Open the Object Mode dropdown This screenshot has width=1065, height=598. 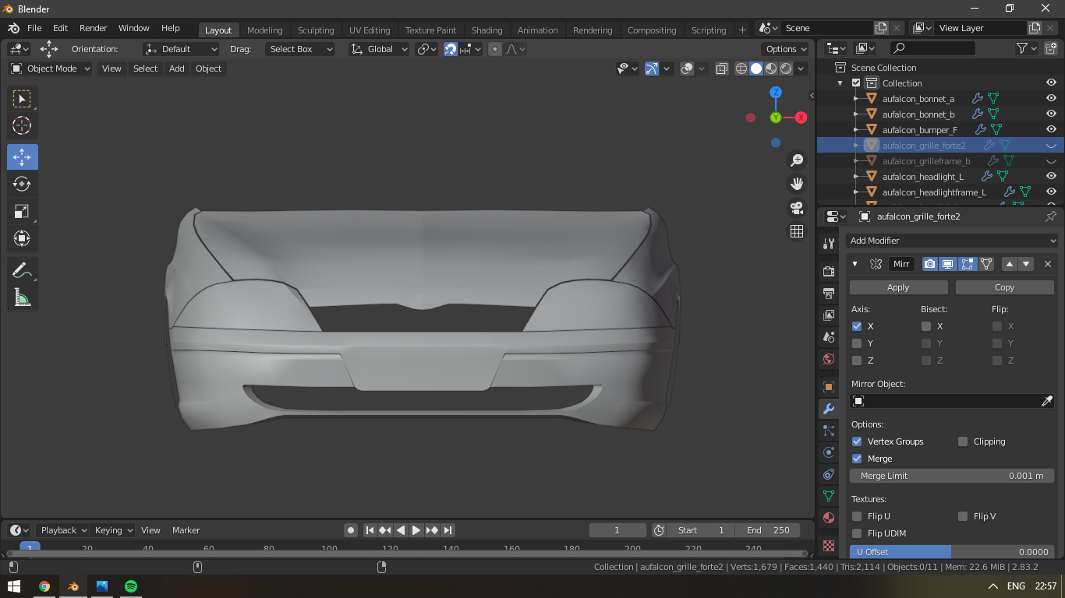(x=51, y=69)
